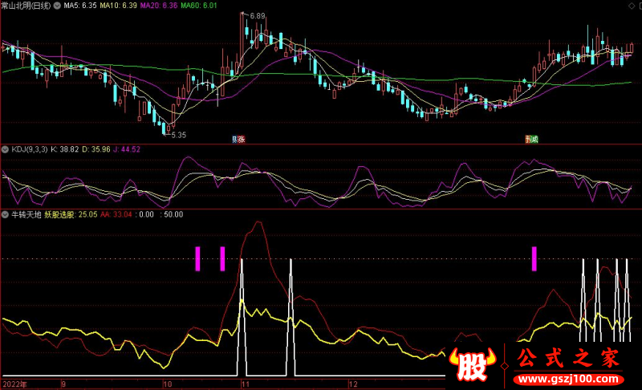Click the 6.89 high price label
Screen dimensions: 642x390
(x=256, y=16)
